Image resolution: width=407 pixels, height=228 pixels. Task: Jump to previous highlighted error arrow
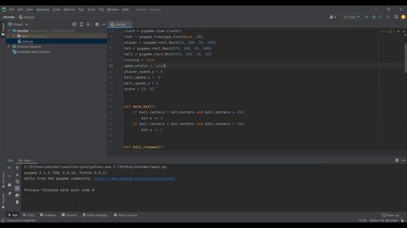pyautogui.click(x=399, y=32)
